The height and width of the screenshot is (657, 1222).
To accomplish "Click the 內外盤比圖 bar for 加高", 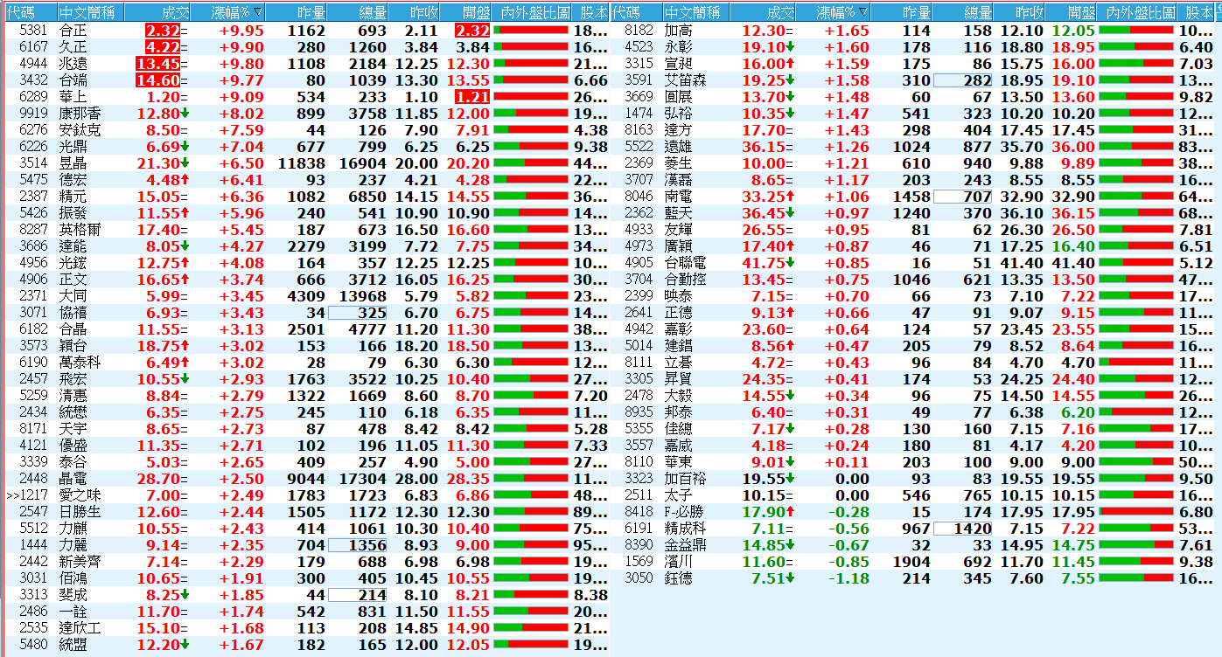I will click(1135, 31).
